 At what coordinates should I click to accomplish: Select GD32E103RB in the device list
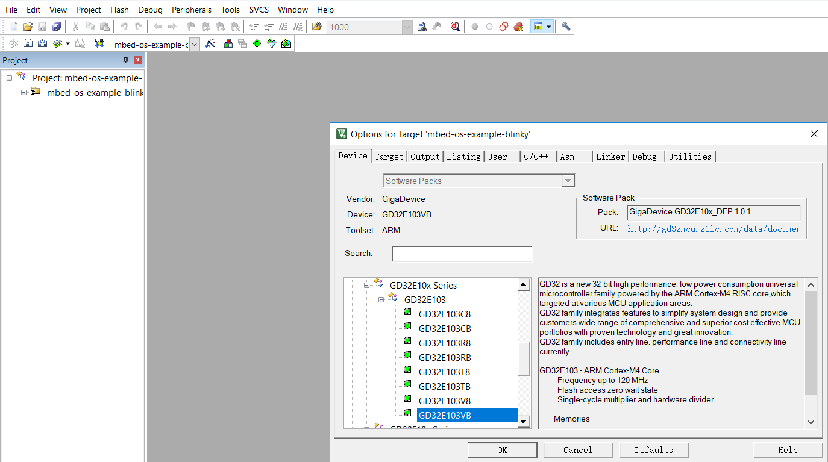[x=444, y=357]
